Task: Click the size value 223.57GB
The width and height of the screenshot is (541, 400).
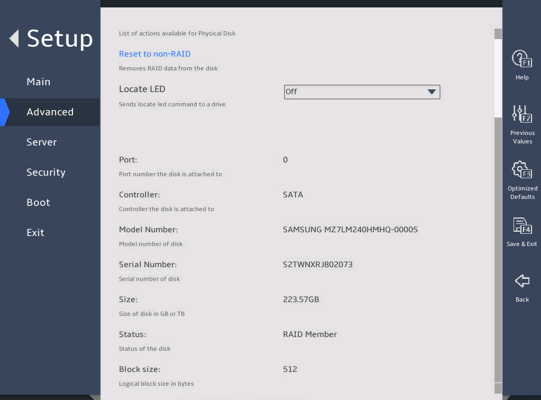Action: [x=301, y=299]
